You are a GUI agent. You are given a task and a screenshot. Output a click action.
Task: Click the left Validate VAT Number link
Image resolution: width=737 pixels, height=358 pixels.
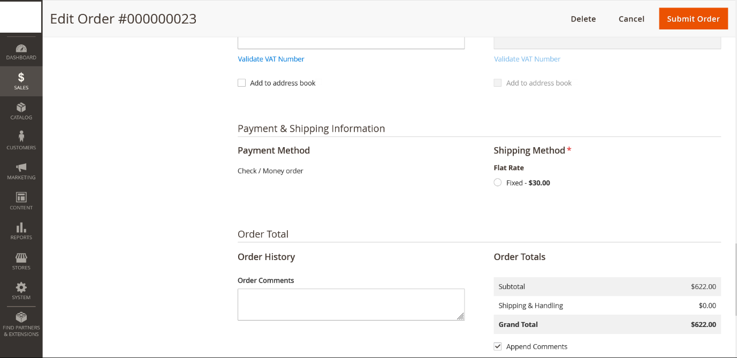(x=271, y=59)
